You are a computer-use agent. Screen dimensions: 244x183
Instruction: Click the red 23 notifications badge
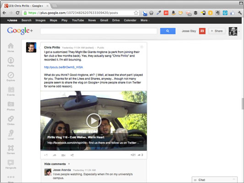pos(202,31)
